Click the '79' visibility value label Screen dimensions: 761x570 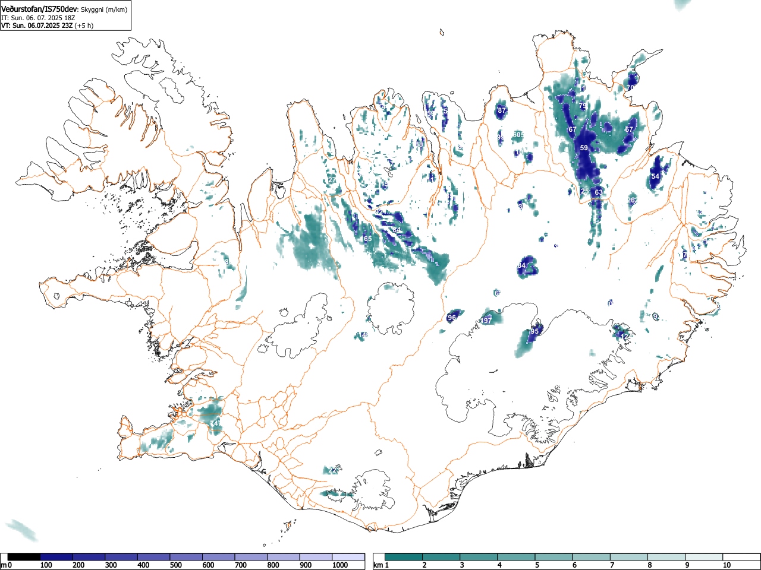pyautogui.click(x=583, y=106)
